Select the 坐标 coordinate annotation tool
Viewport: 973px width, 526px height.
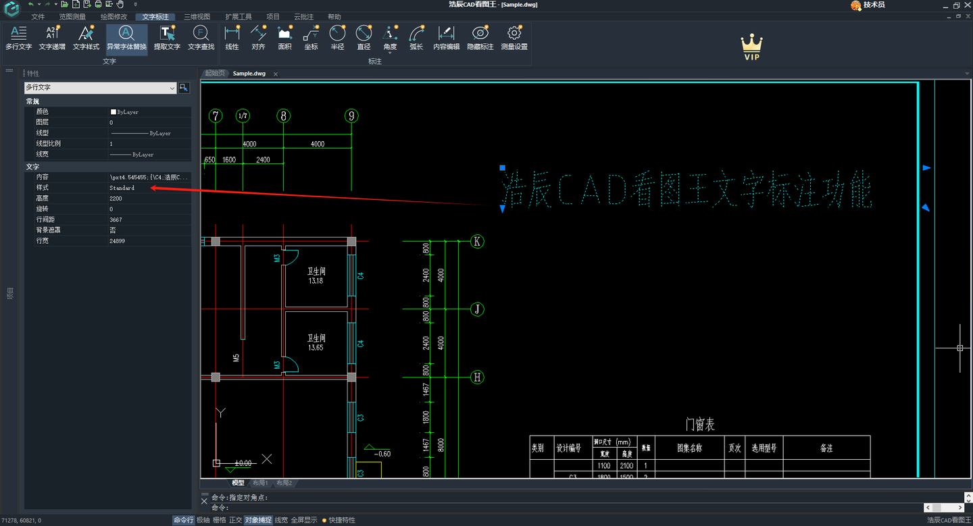(x=311, y=38)
